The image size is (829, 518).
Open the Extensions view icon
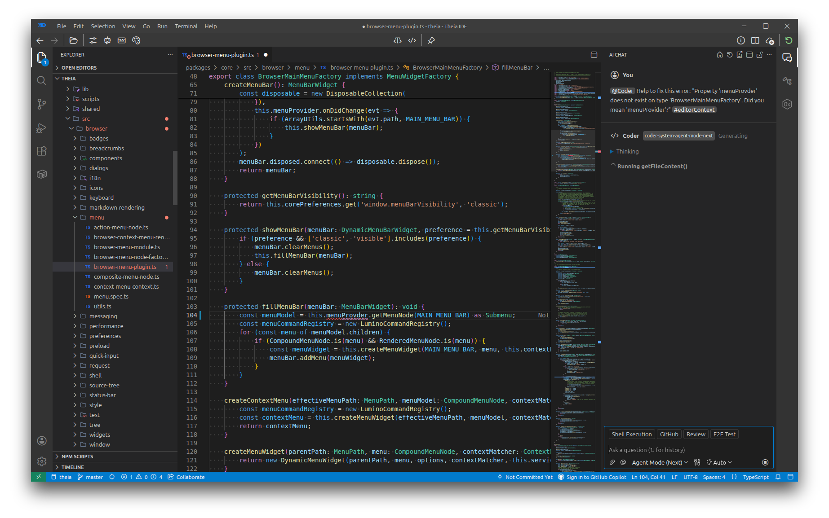click(41, 151)
